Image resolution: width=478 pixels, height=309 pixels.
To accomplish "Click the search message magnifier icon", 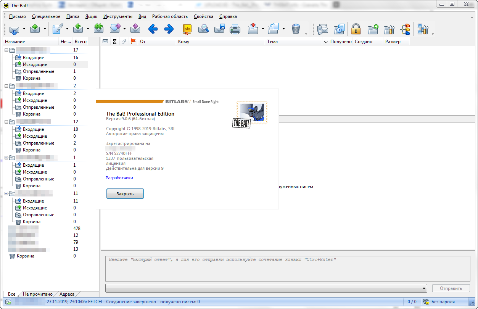I will [203, 29].
